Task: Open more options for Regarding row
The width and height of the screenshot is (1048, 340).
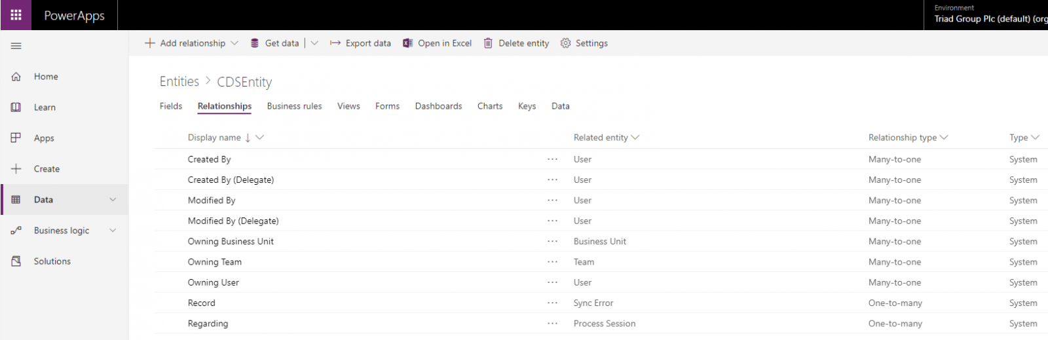Action: (553, 324)
